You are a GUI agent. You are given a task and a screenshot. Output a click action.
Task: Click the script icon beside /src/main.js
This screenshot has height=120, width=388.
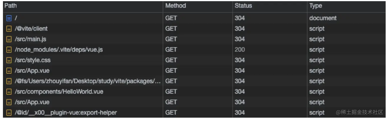9,39
